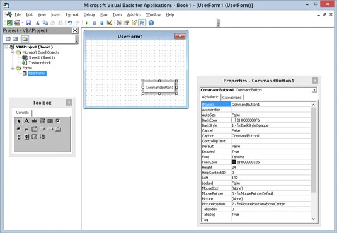Click the Paste toolbar icon
The height and width of the screenshot is (233, 337).
[53, 23]
